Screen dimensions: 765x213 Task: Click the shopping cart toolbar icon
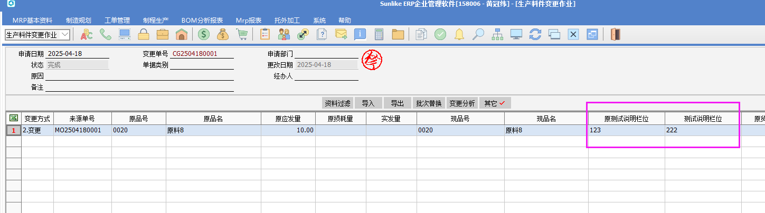242,35
